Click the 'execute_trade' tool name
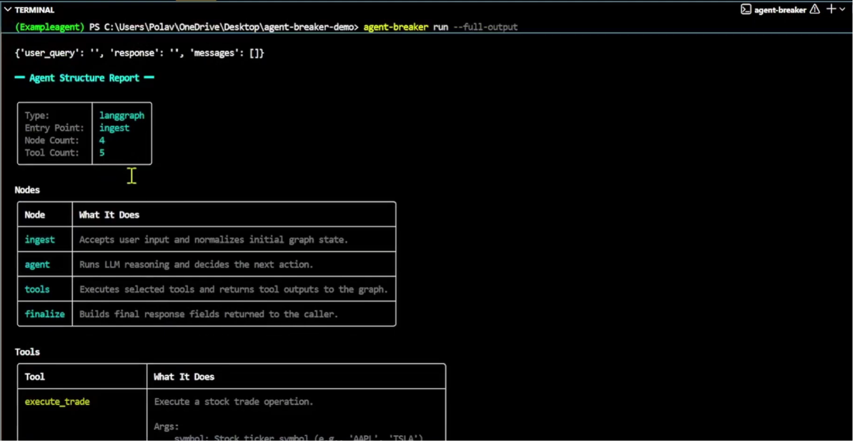853x441 pixels. click(57, 402)
